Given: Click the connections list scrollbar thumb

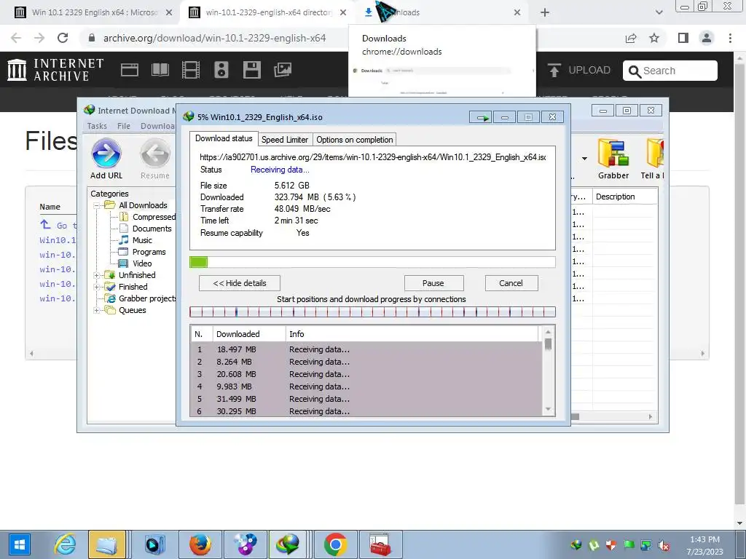Looking at the screenshot, I should pyautogui.click(x=548, y=344).
